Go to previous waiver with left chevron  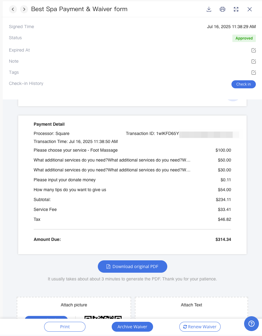click(13, 9)
